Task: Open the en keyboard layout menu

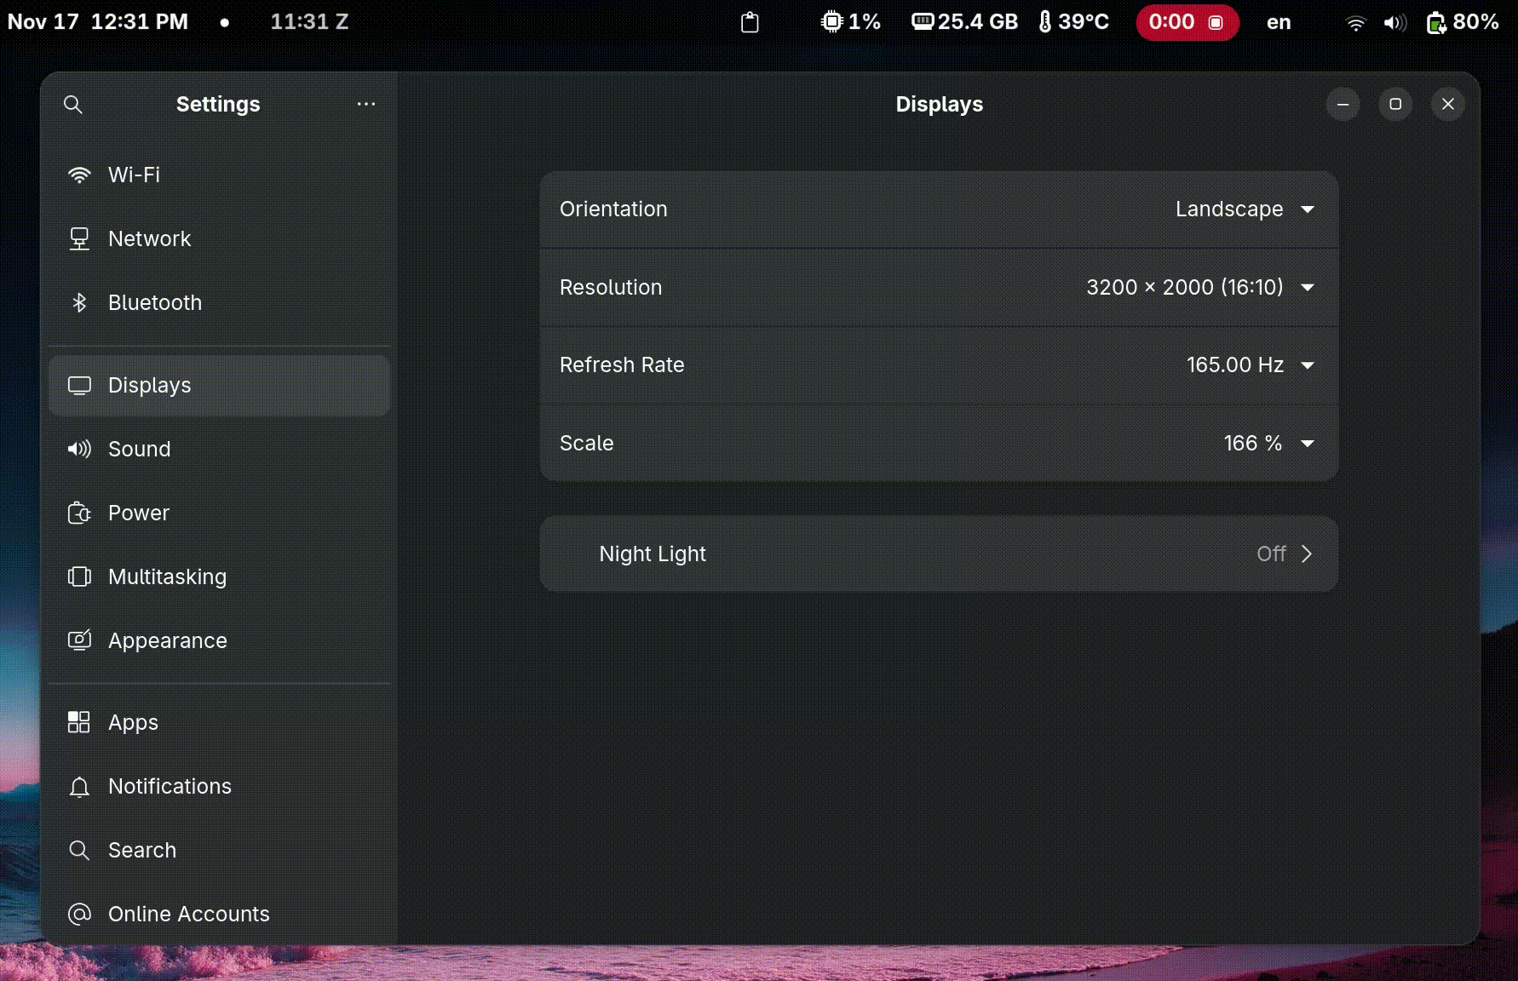Action: click(x=1279, y=22)
